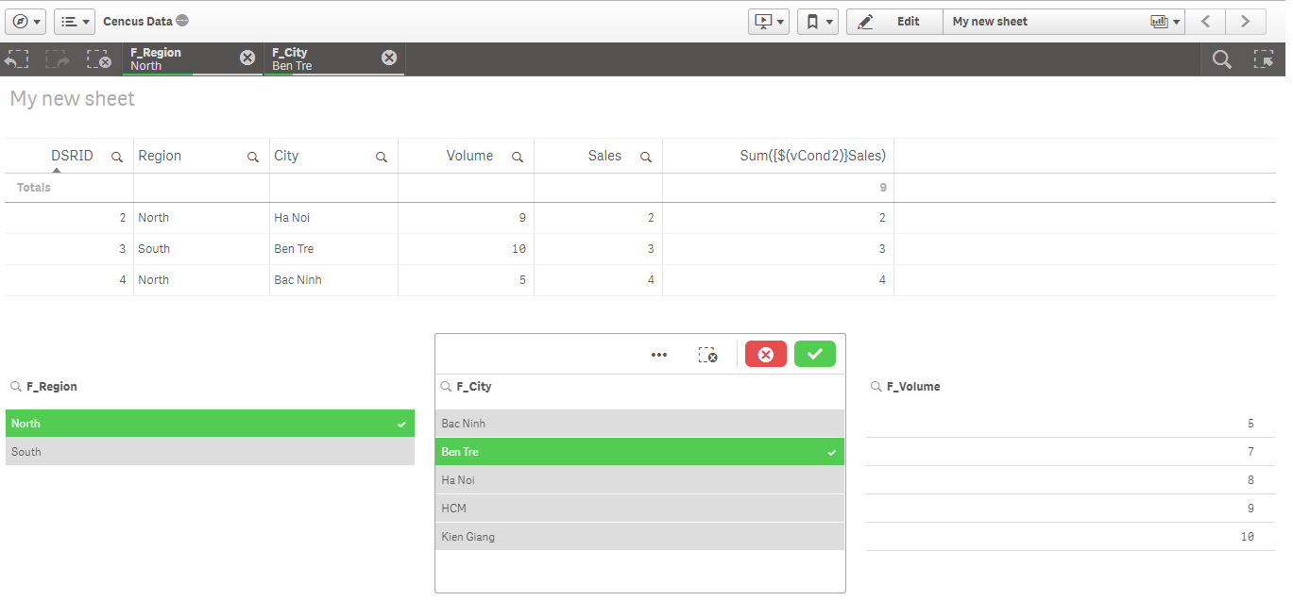Remove the F_Region North selection chip

pyautogui.click(x=247, y=58)
